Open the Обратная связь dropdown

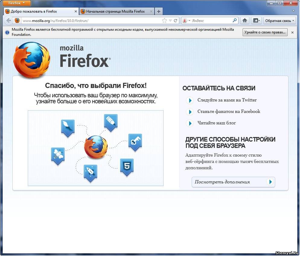tap(279, 20)
